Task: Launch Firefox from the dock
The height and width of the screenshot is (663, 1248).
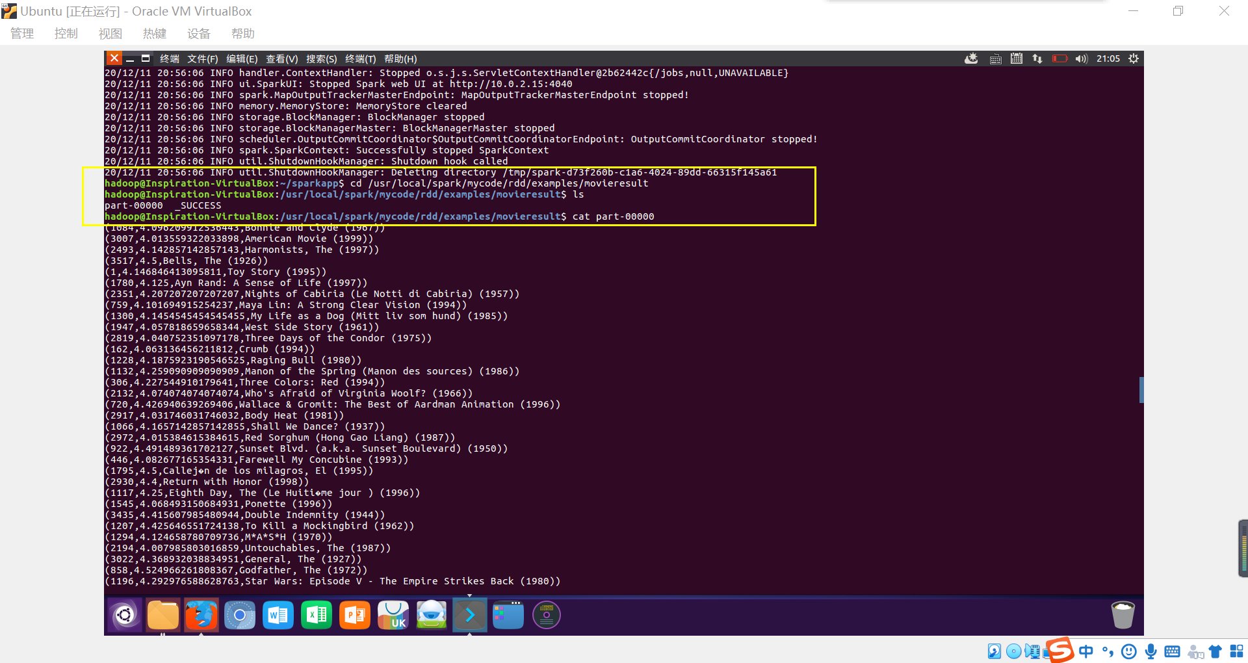Action: point(201,615)
